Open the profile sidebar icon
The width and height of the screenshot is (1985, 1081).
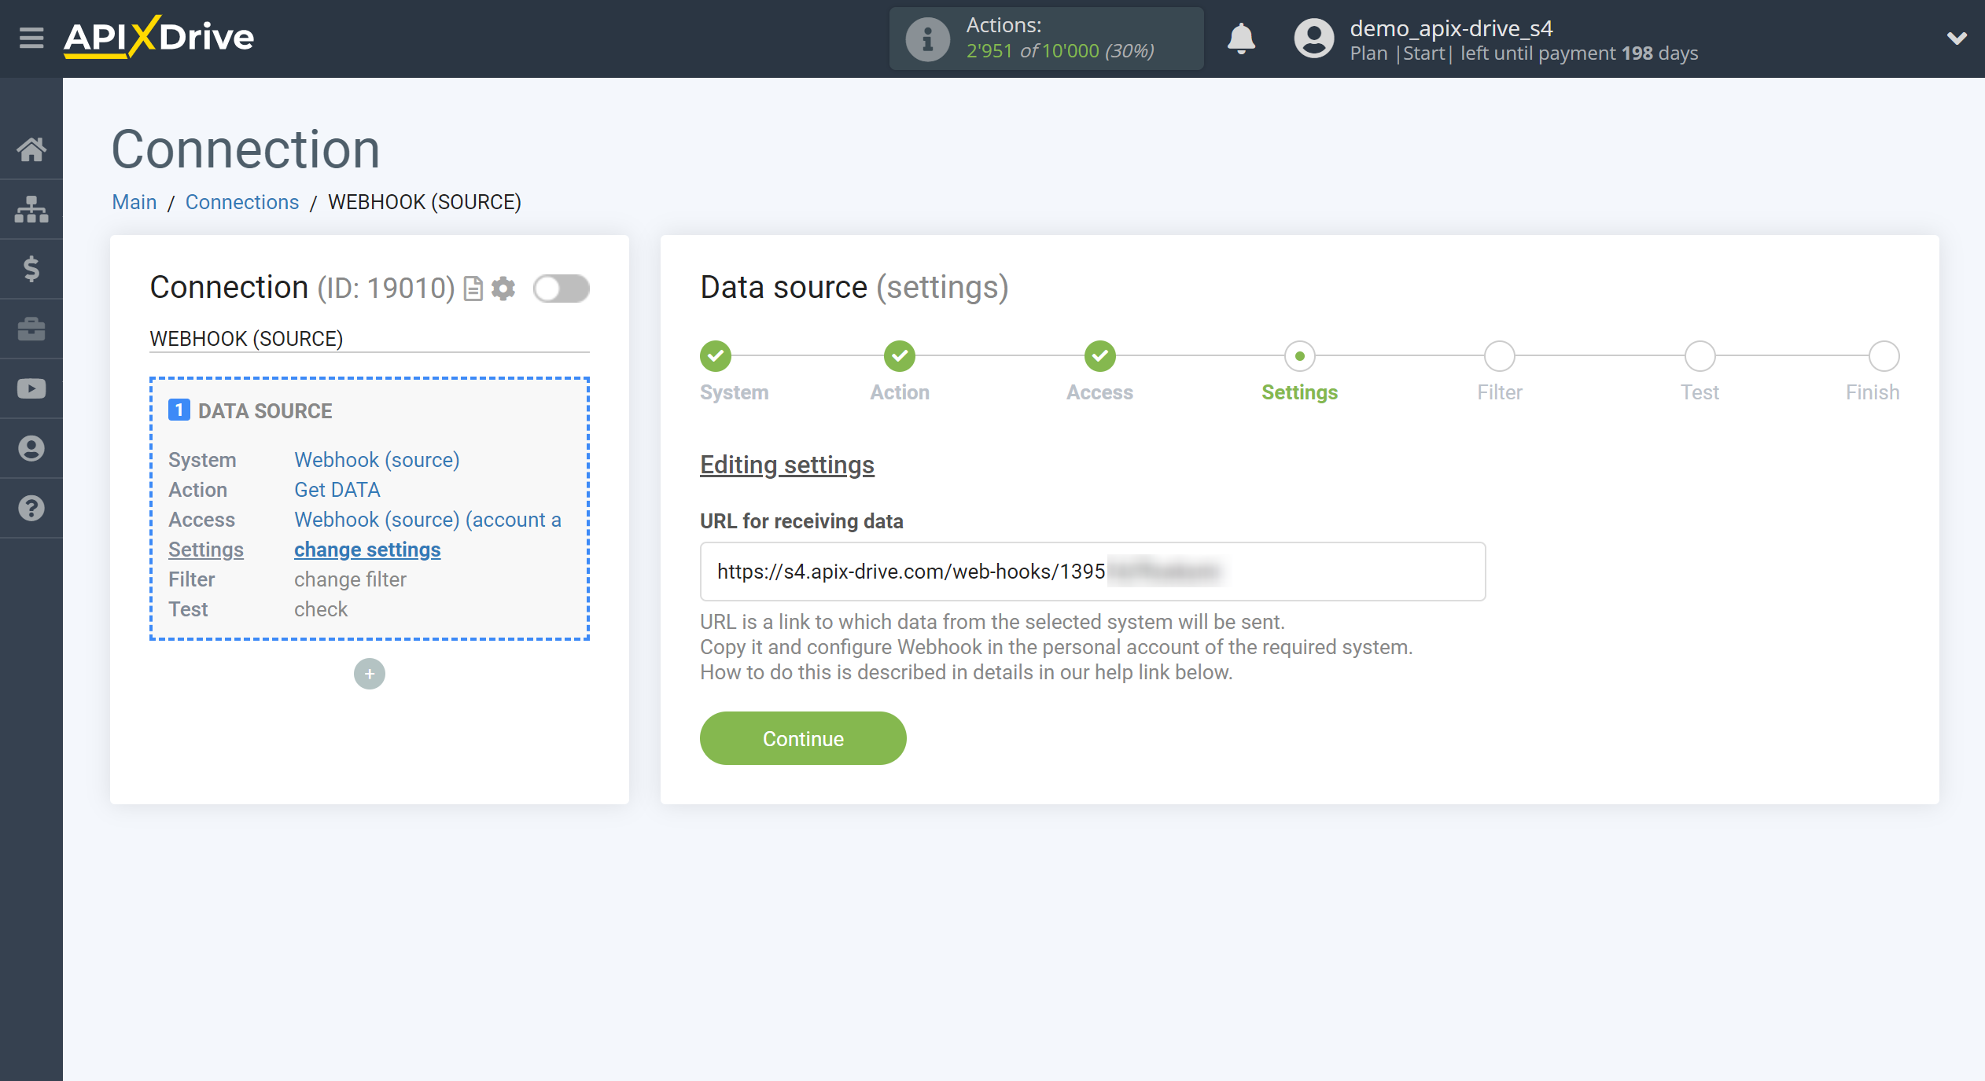tap(31, 448)
